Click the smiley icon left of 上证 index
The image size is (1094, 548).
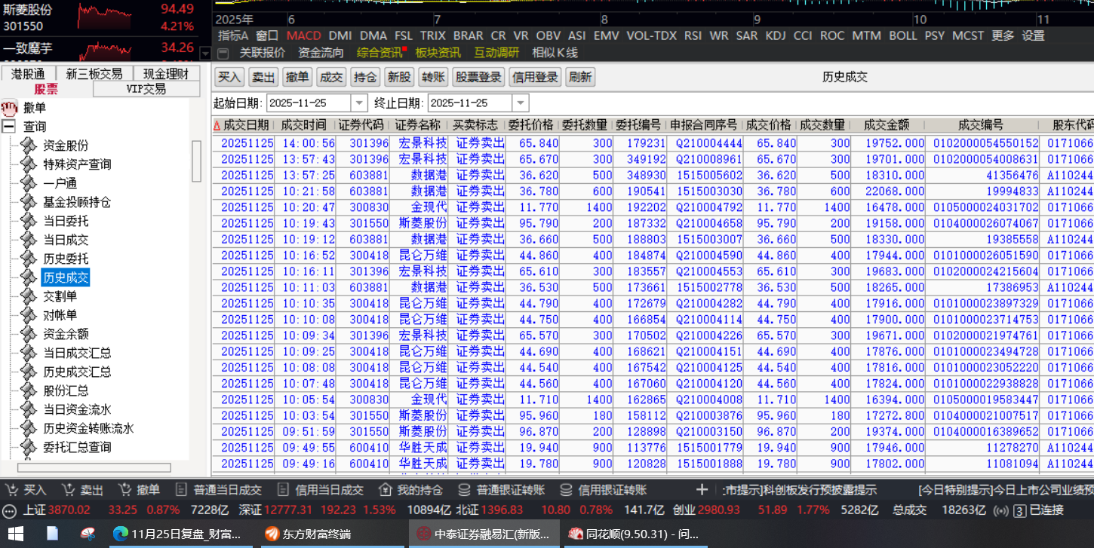[x=9, y=510]
